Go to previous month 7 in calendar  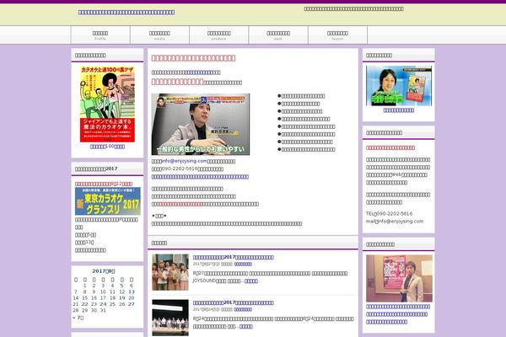coord(78,318)
